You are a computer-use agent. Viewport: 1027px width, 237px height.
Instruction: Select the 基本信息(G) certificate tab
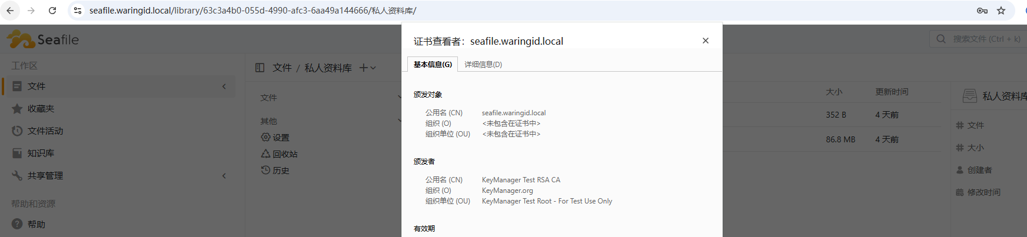pos(433,65)
